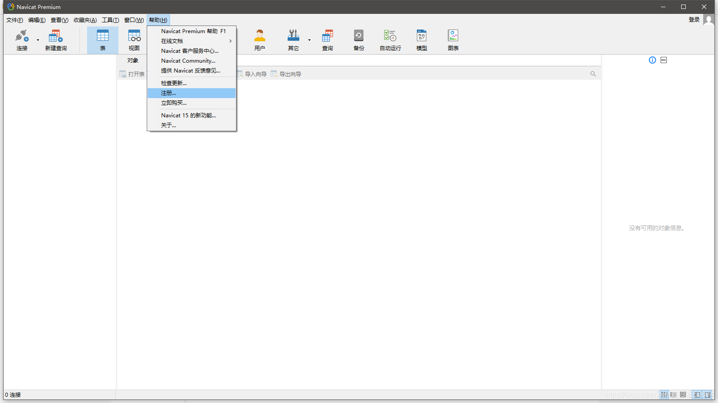Click the 图表 chart icon
Viewport: 718px width, 403px height.
click(x=453, y=36)
